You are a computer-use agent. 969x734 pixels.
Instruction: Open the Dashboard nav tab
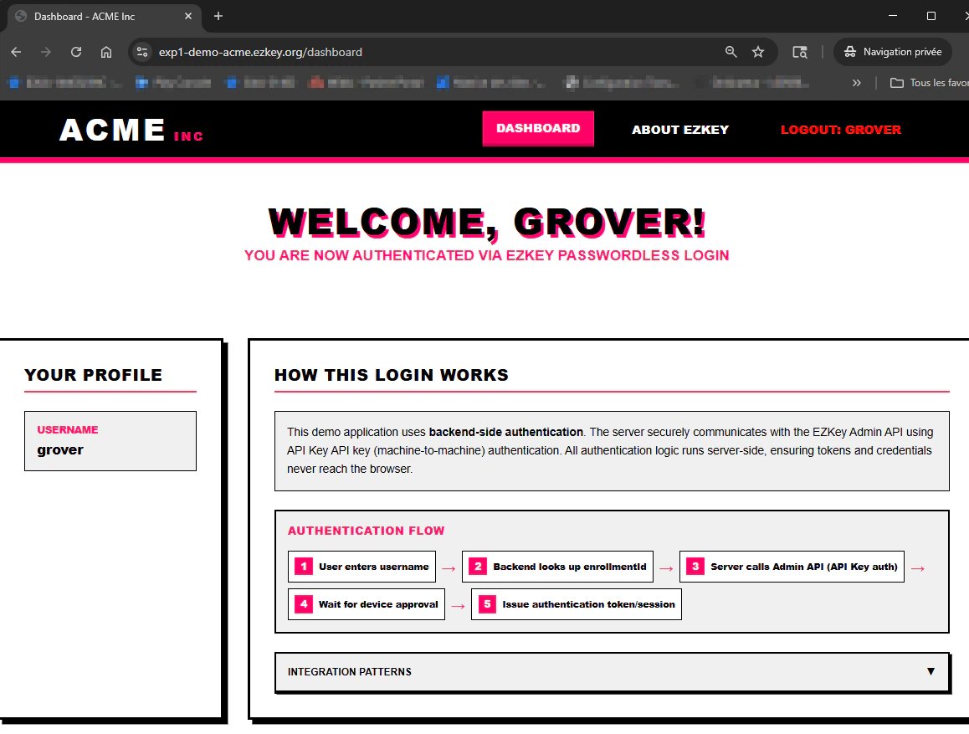[538, 128]
